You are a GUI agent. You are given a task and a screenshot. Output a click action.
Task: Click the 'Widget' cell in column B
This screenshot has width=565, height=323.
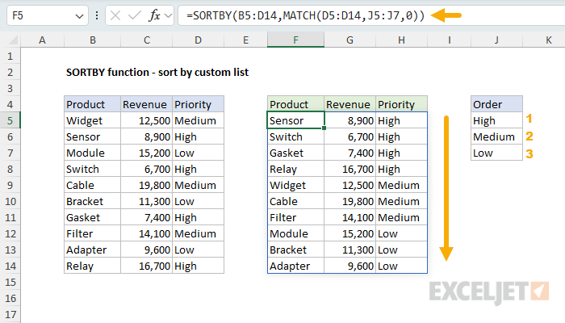tap(92, 121)
